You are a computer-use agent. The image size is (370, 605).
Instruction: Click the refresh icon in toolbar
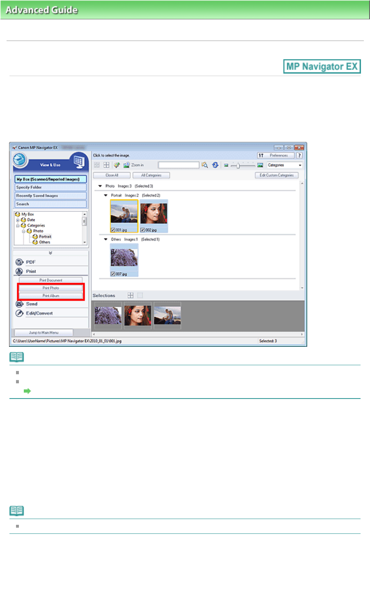[x=215, y=165]
